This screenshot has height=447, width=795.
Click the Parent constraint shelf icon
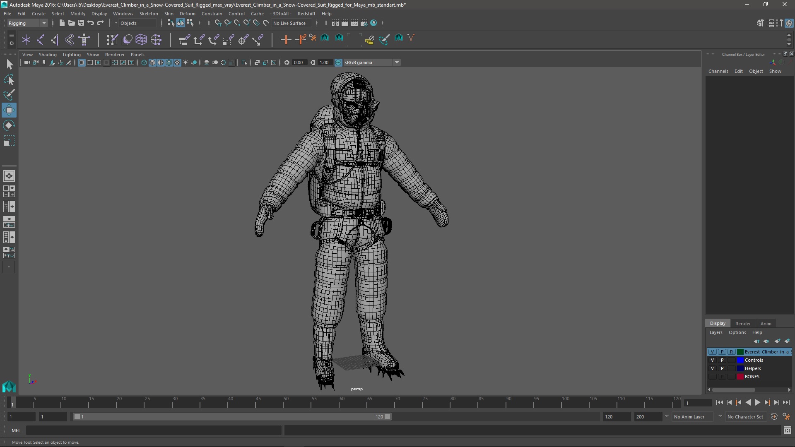[x=184, y=40]
